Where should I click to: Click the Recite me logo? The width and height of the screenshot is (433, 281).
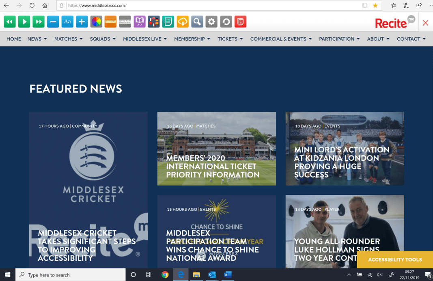[395, 22]
